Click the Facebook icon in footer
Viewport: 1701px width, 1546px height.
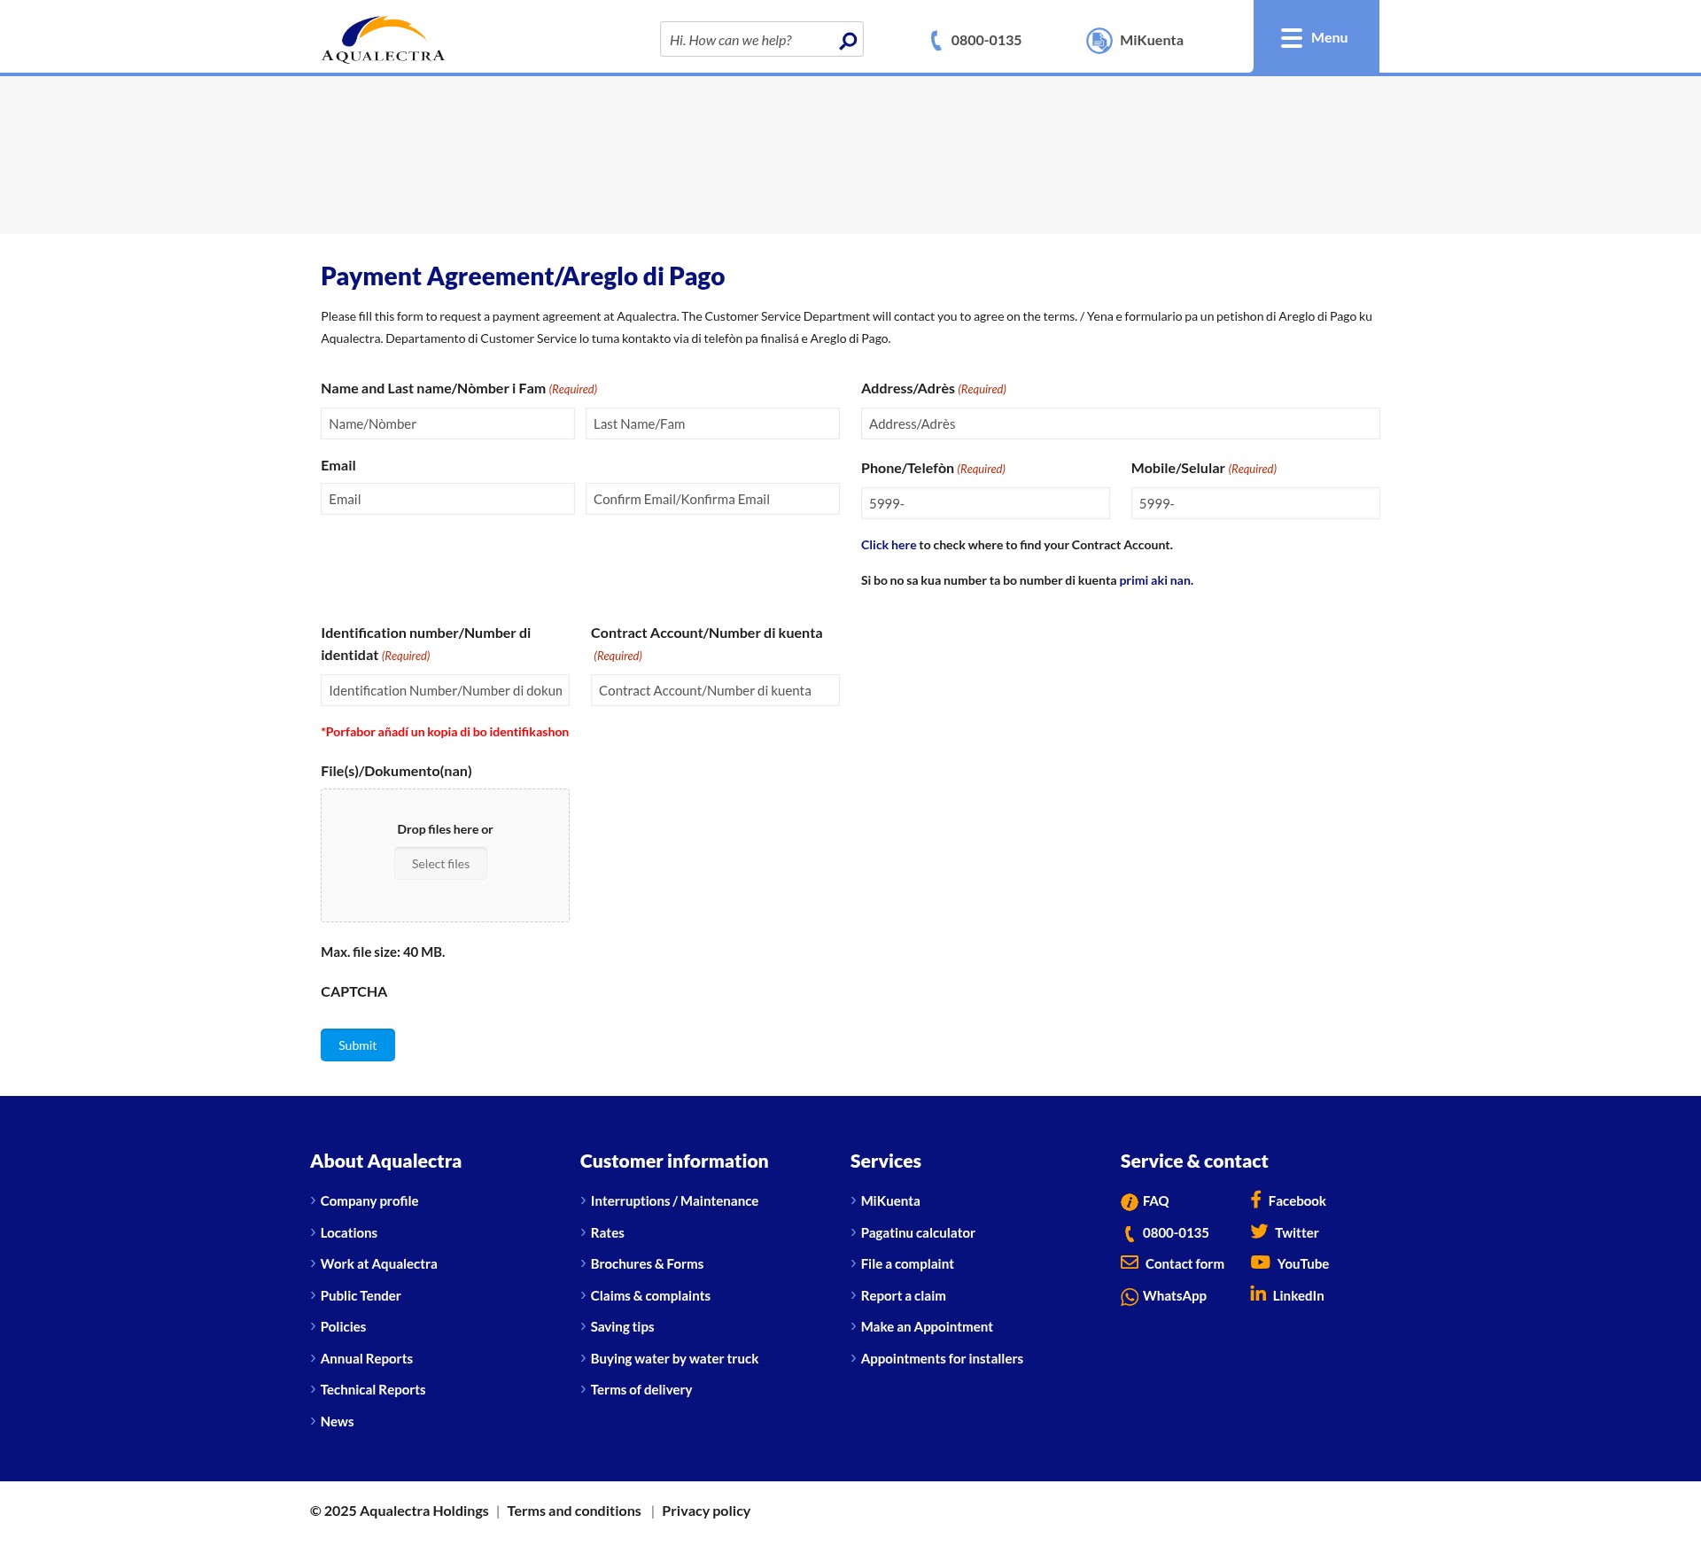(1256, 1200)
